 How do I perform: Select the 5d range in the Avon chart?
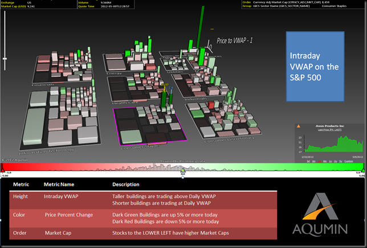click(308, 161)
